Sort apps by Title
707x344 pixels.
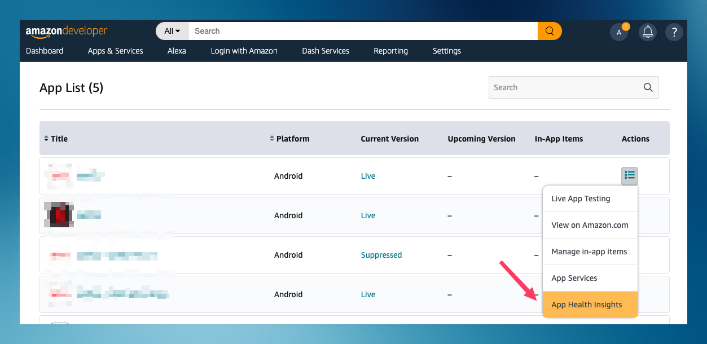[x=59, y=138]
